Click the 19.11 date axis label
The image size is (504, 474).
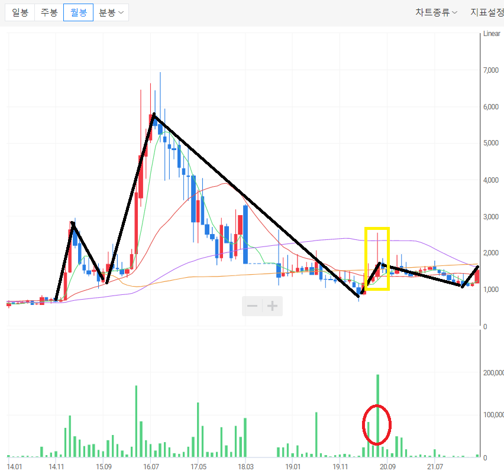[340, 467]
